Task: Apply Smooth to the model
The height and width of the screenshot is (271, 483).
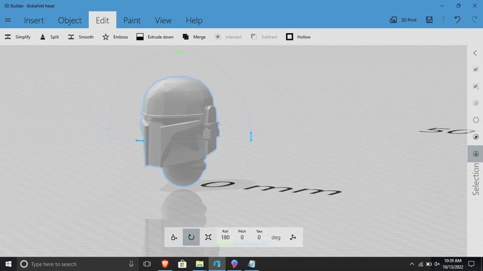Action: pyautogui.click(x=81, y=37)
